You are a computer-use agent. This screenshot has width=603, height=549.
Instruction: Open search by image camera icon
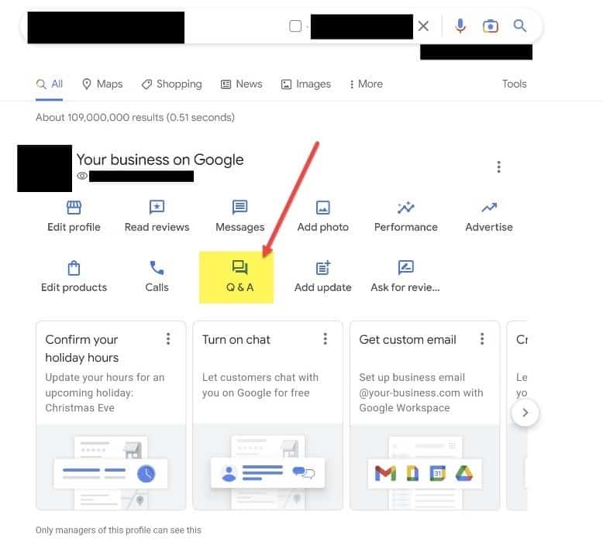[491, 26]
